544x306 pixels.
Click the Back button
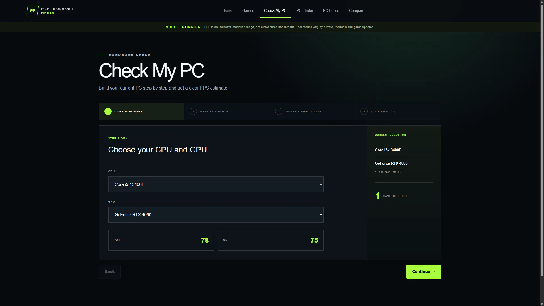click(x=110, y=272)
